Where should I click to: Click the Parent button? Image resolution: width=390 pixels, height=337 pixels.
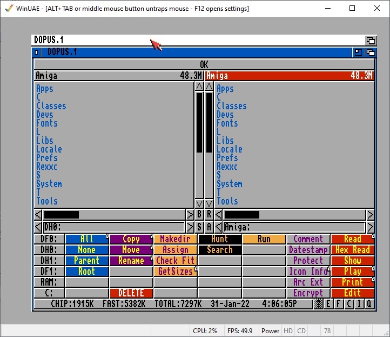(x=87, y=261)
